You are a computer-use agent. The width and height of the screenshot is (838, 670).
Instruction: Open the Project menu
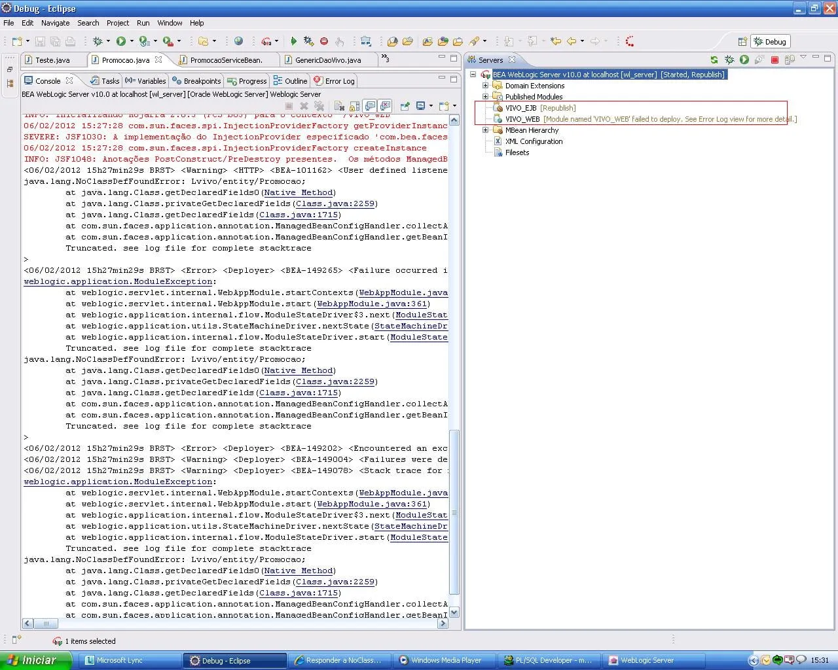click(x=118, y=23)
